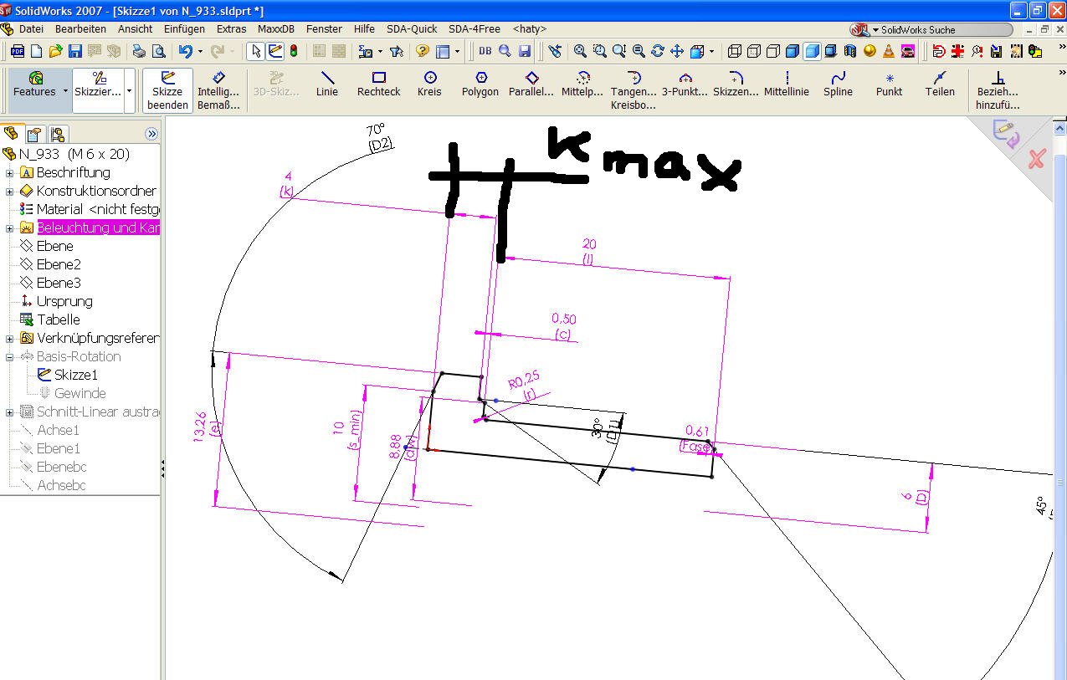Expand the Beschriftung tree node
The width and height of the screenshot is (1067, 680).
[10, 173]
